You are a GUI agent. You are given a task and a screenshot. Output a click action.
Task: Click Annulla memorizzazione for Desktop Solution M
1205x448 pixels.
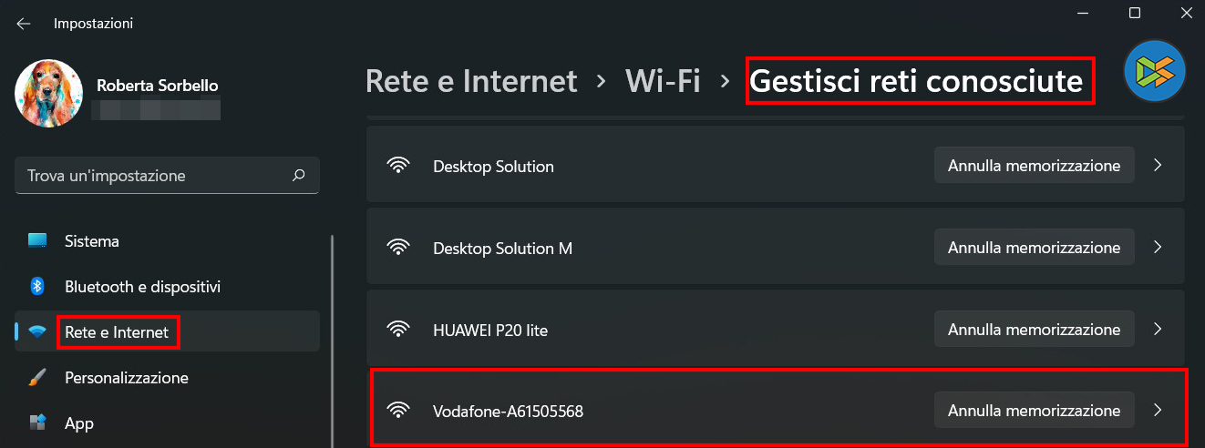click(x=1034, y=247)
